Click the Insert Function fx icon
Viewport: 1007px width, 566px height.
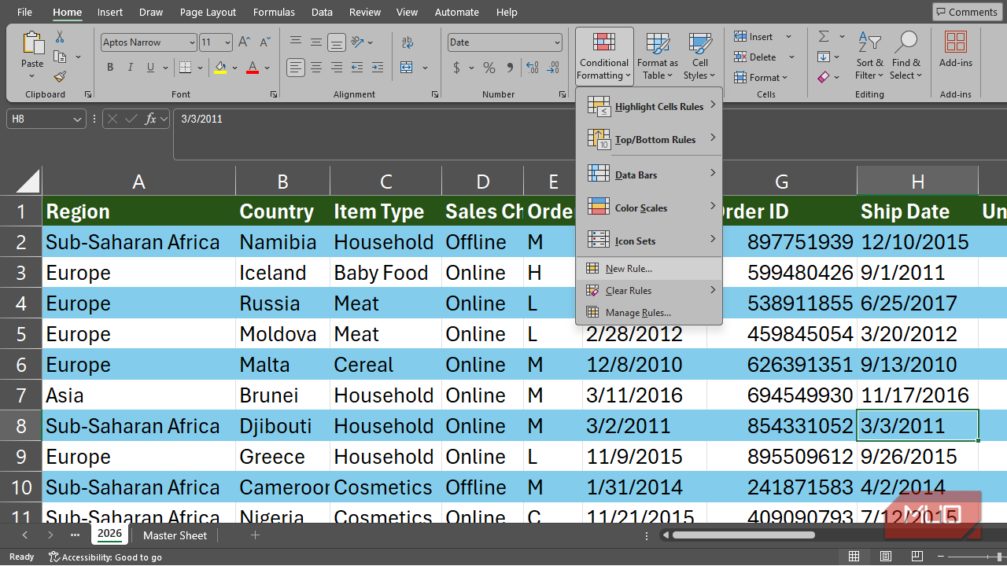[152, 119]
